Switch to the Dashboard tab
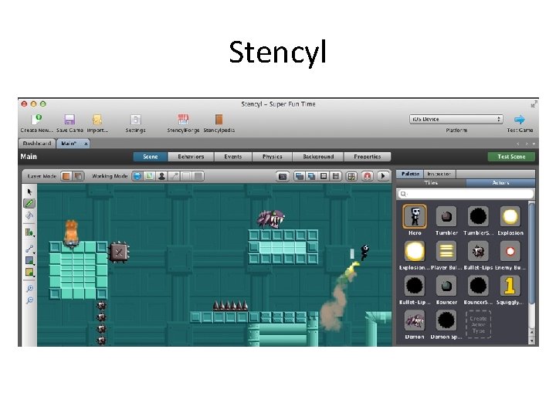 click(x=37, y=144)
